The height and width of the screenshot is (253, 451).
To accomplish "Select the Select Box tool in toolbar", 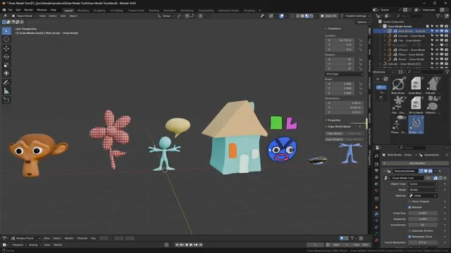I will point(6,31).
